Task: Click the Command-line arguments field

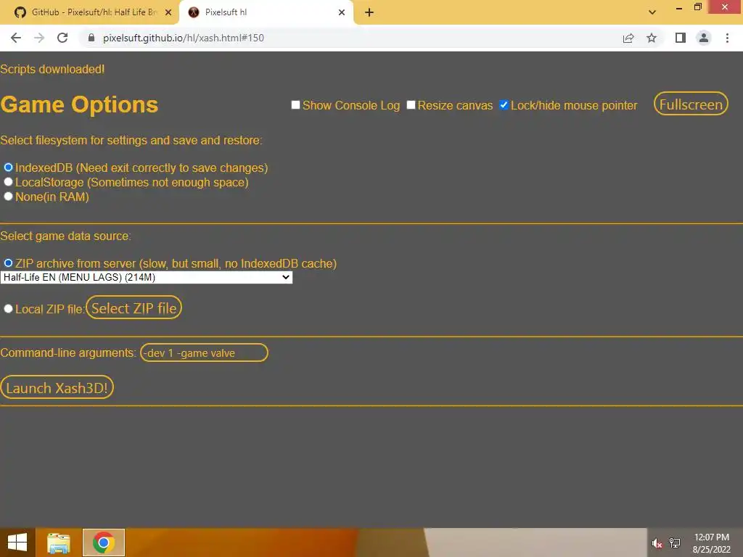Action: pyautogui.click(x=204, y=353)
